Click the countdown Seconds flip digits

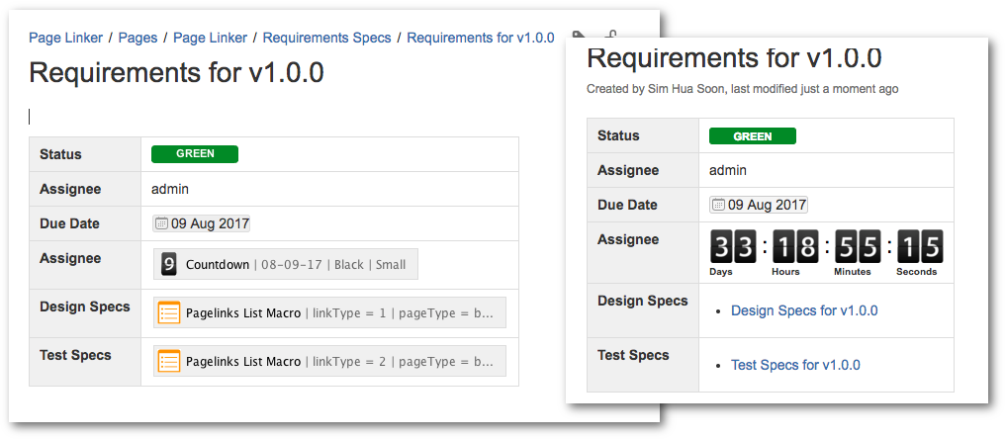coord(918,245)
